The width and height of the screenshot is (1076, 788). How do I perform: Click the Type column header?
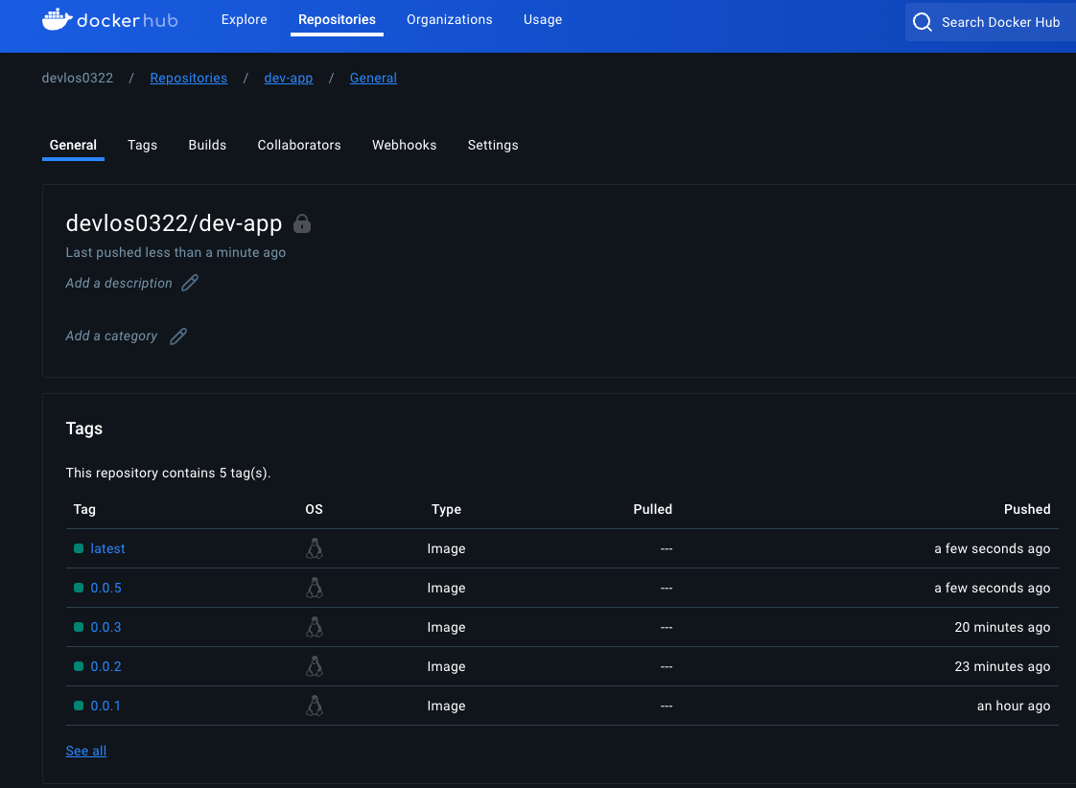(446, 510)
